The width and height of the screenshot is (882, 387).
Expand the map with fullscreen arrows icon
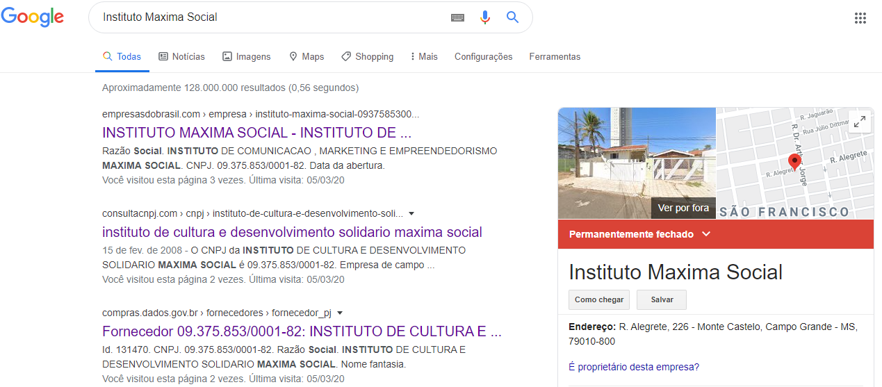859,122
